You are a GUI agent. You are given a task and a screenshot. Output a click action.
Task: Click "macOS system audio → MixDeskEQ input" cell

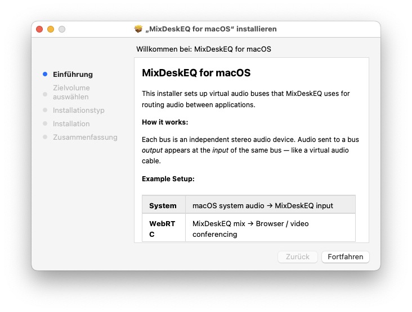pyautogui.click(x=270, y=205)
